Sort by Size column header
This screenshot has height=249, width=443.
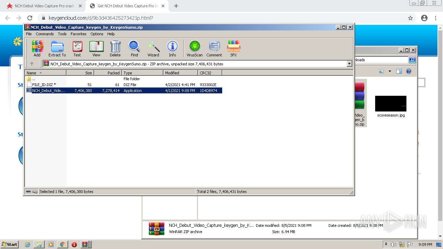(x=80, y=73)
